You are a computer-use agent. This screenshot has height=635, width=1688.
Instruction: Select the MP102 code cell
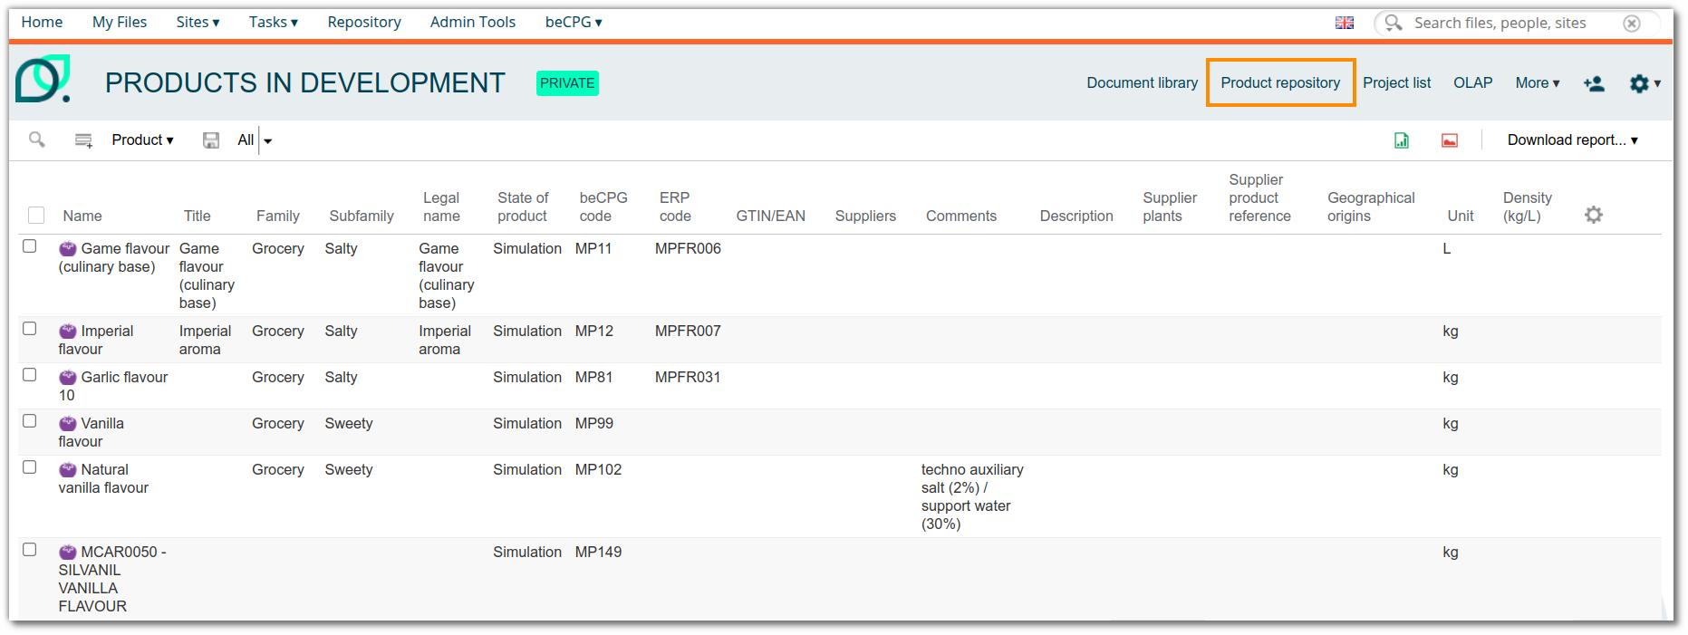pyautogui.click(x=598, y=469)
